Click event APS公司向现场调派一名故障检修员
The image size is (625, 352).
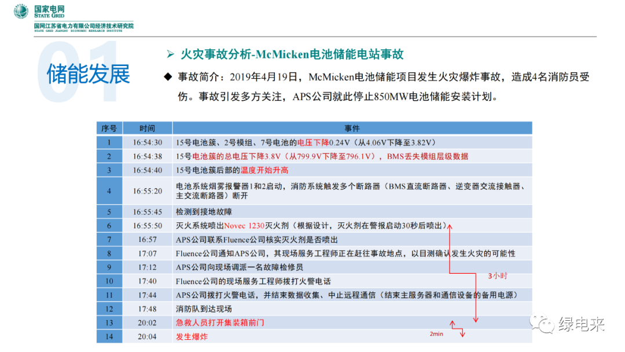(240, 267)
